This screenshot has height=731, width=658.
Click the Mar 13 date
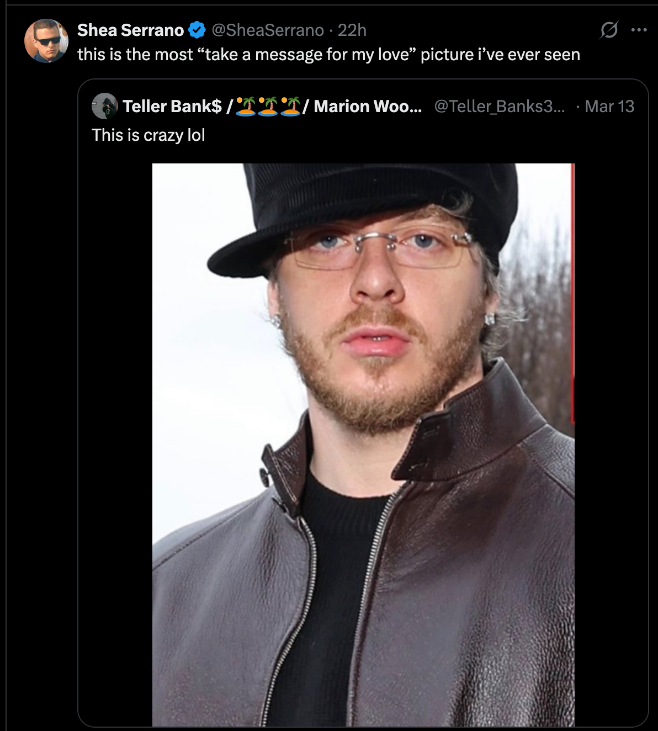[x=609, y=106]
